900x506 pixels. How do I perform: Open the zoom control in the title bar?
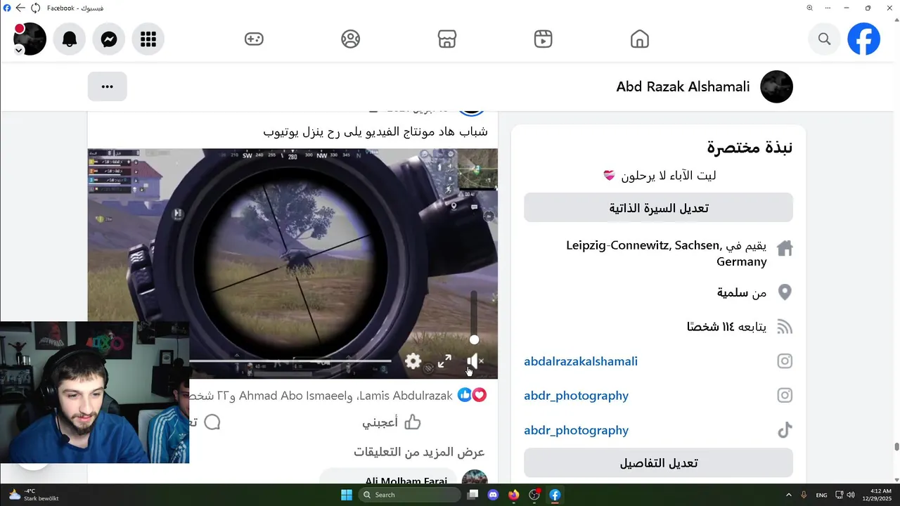pos(809,8)
